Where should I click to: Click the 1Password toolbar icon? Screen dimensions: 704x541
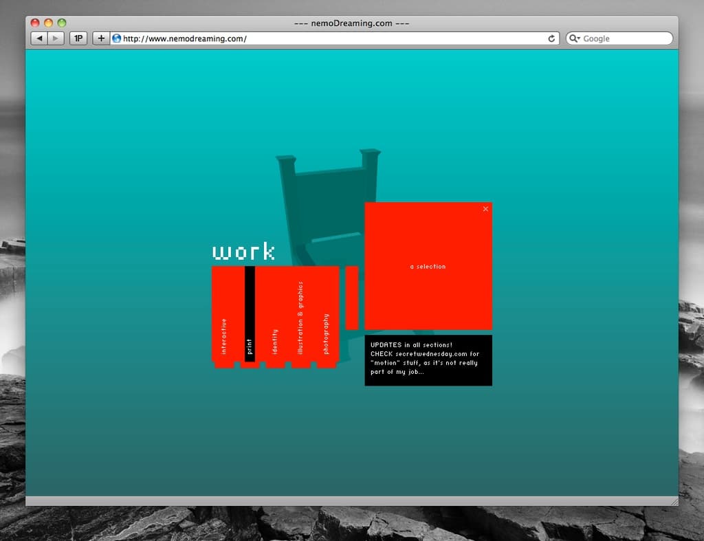(78, 38)
